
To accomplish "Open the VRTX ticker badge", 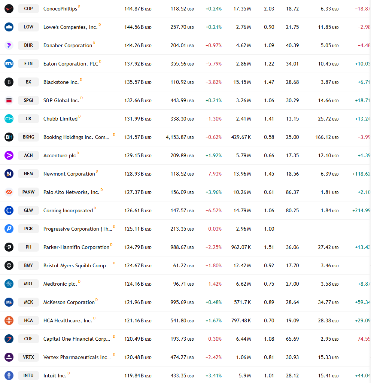I will pos(28,357).
